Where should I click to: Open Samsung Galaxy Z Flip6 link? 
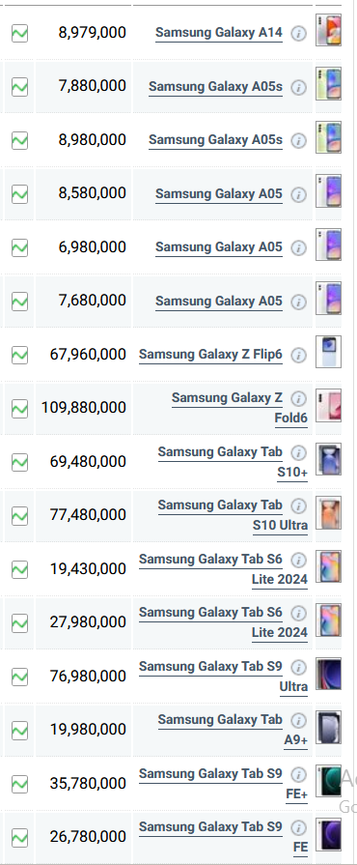[x=210, y=354]
